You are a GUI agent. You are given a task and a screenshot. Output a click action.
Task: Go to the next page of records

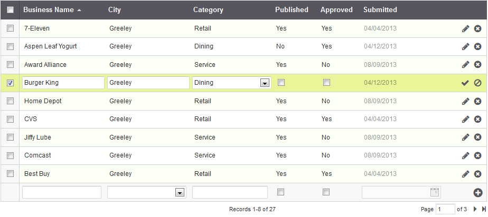[475, 209]
